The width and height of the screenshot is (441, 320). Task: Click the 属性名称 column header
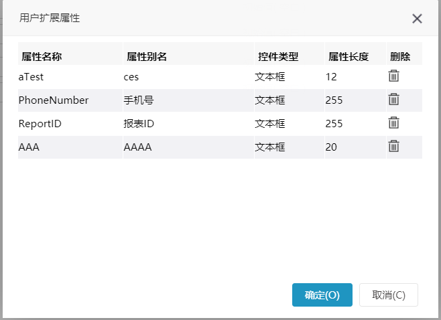(70, 54)
